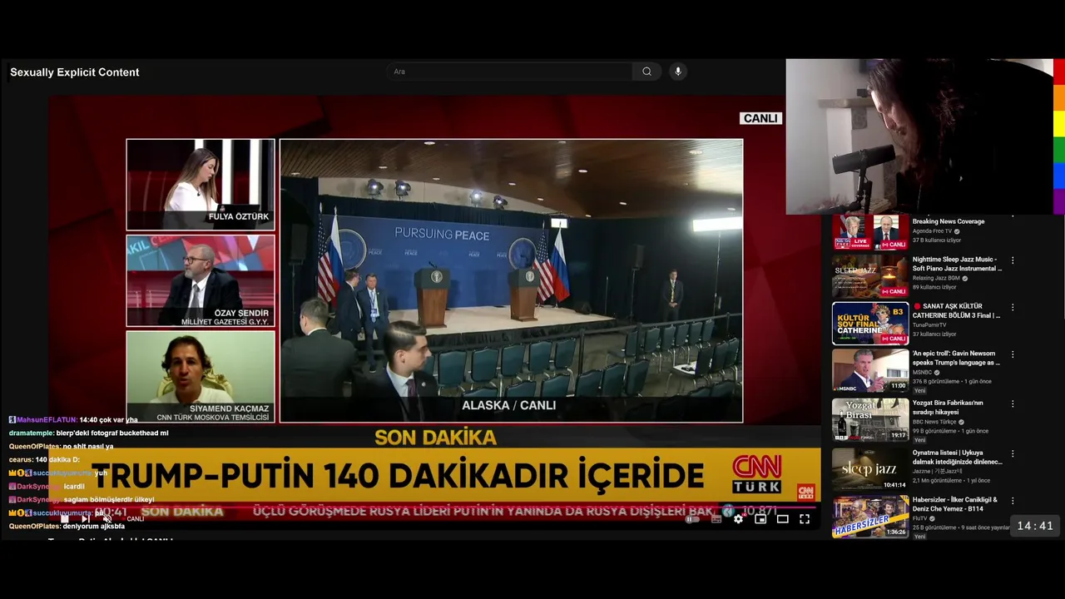The height and width of the screenshot is (599, 1065).
Task: Switch to miniplayer mode
Action: coord(760,519)
